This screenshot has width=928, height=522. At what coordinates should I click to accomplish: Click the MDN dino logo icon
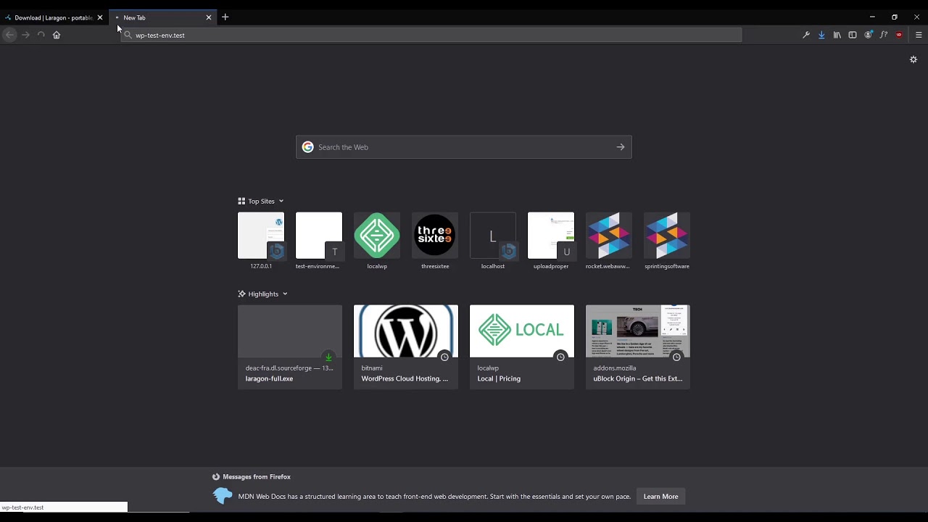click(x=223, y=497)
